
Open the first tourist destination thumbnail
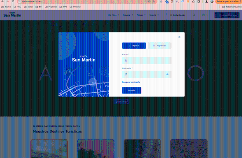(49, 148)
